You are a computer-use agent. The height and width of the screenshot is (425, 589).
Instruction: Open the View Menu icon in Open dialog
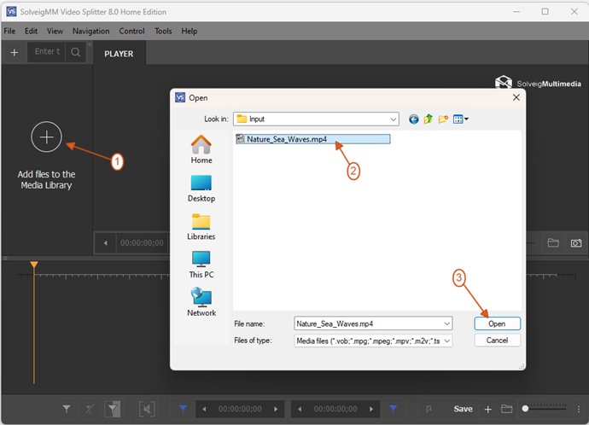coord(461,119)
